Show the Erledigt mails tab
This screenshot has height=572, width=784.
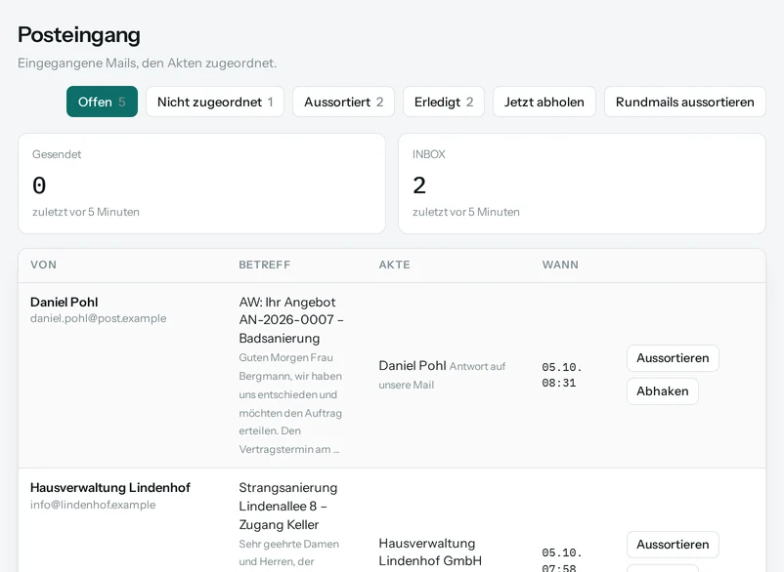[444, 102]
